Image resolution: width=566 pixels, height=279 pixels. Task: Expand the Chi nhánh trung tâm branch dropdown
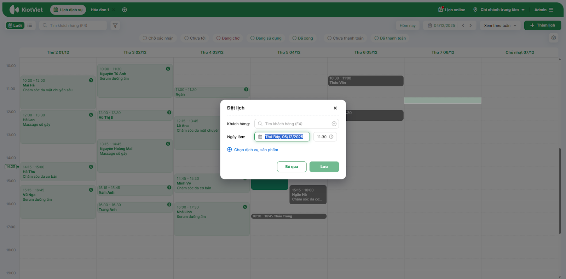499,10
